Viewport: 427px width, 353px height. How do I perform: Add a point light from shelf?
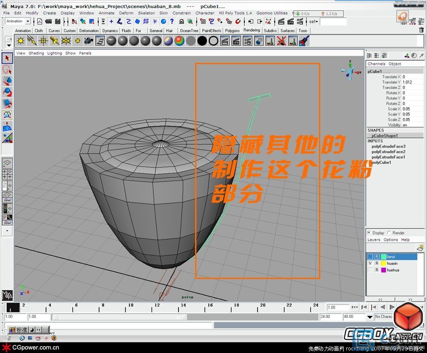pos(43,41)
